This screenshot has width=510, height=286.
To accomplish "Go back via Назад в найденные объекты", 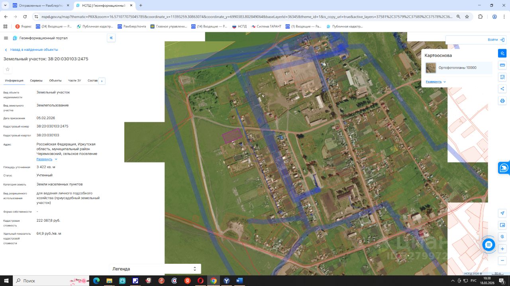I will pyautogui.click(x=31, y=50).
